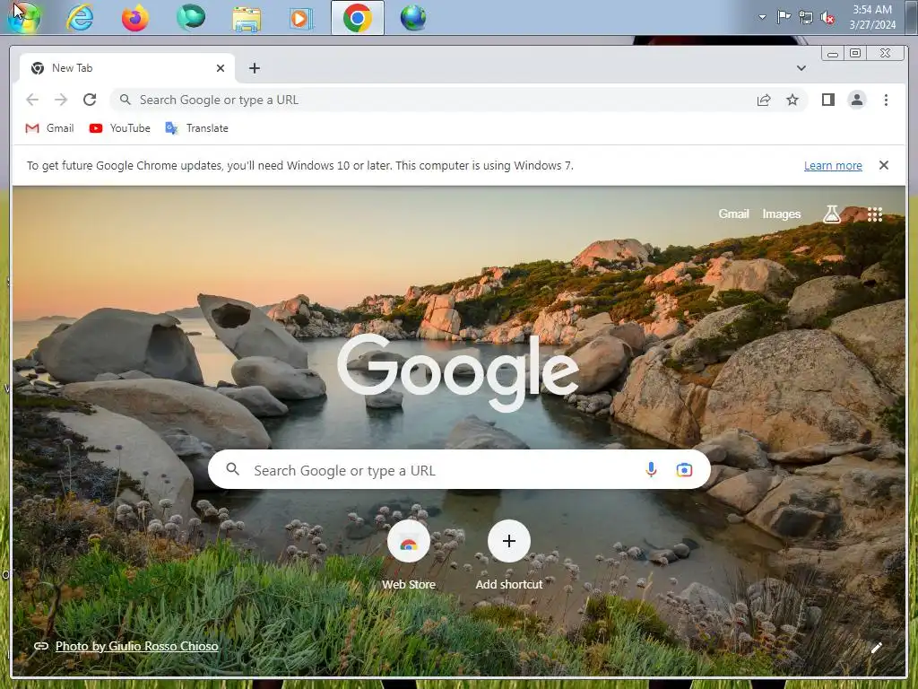Select the New Tab tab
This screenshot has width=918, height=689.
point(127,68)
